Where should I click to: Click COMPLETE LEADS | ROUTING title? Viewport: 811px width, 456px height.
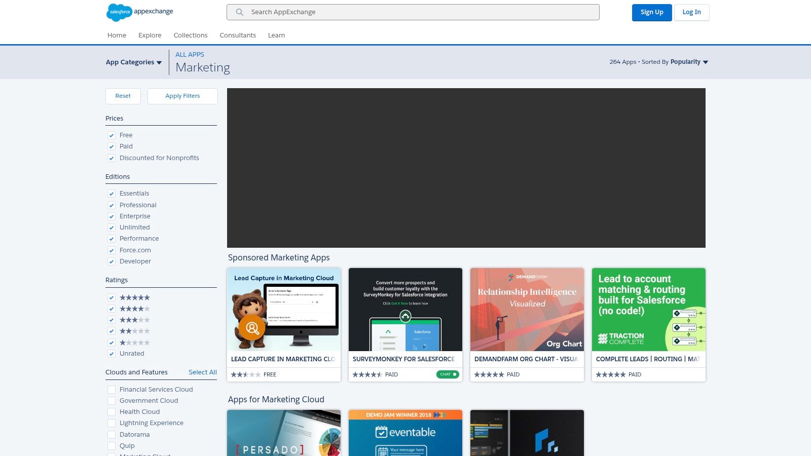(648, 359)
